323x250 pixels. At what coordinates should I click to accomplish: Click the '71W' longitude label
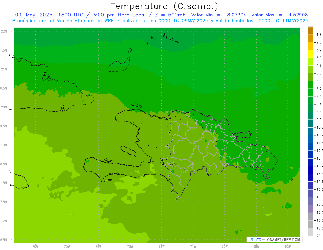coord(193,246)
